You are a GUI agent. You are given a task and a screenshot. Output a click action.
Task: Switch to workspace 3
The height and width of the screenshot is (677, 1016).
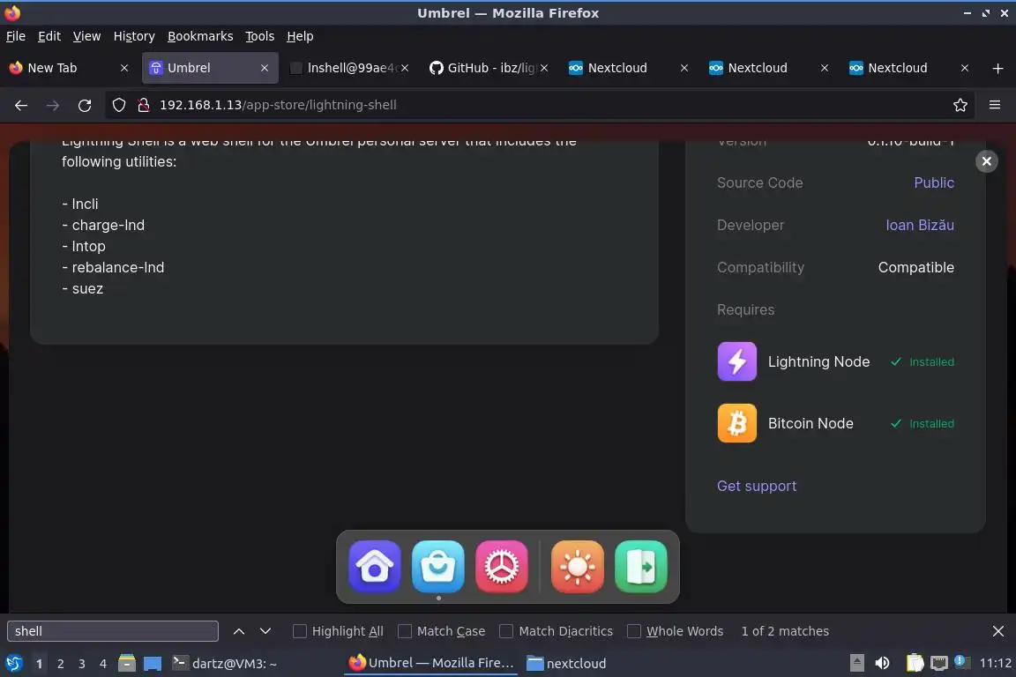point(82,664)
